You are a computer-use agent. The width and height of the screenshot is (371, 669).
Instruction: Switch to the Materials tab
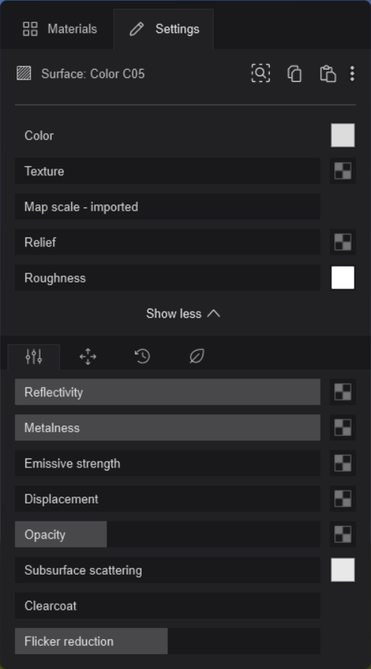(60, 29)
